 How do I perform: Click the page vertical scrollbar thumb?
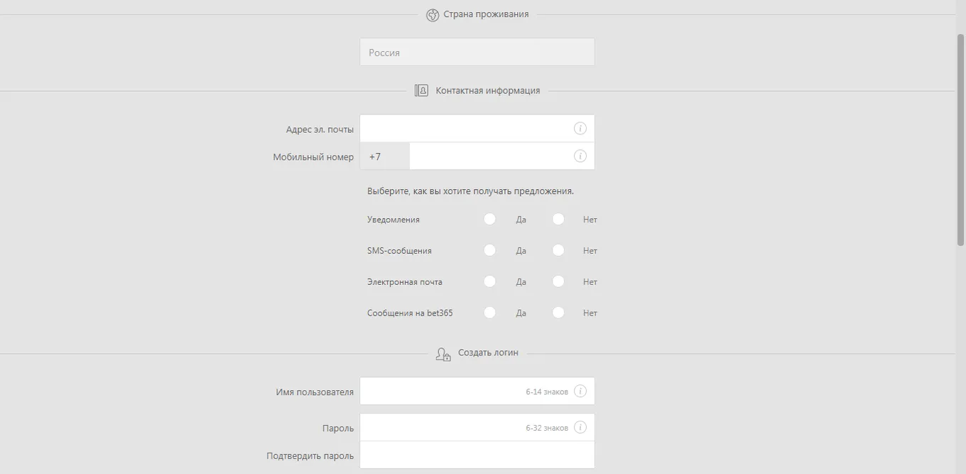point(961,140)
